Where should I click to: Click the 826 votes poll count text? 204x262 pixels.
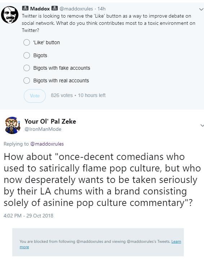tap(62, 95)
